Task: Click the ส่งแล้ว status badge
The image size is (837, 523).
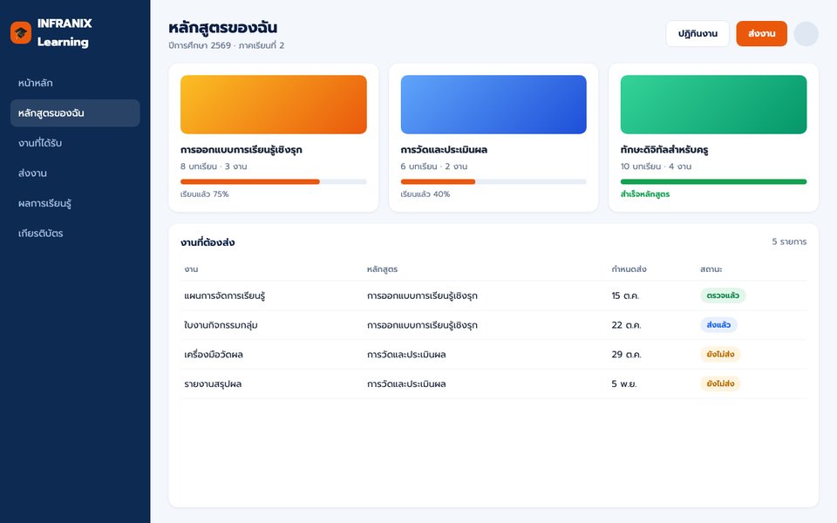Action: (x=718, y=325)
